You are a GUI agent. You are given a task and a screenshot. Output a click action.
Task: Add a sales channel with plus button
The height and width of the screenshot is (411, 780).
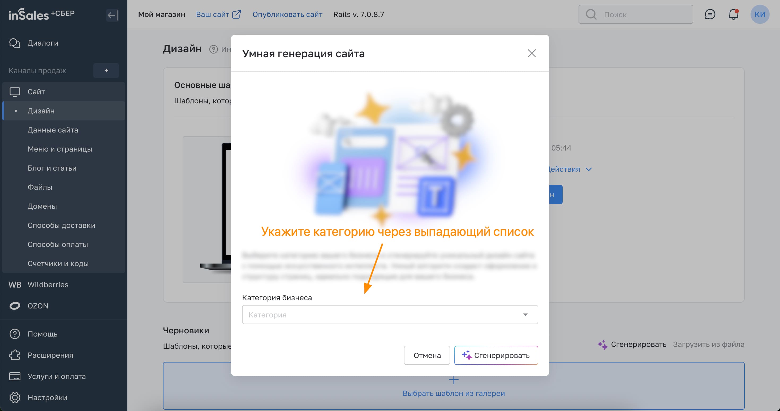tap(106, 70)
